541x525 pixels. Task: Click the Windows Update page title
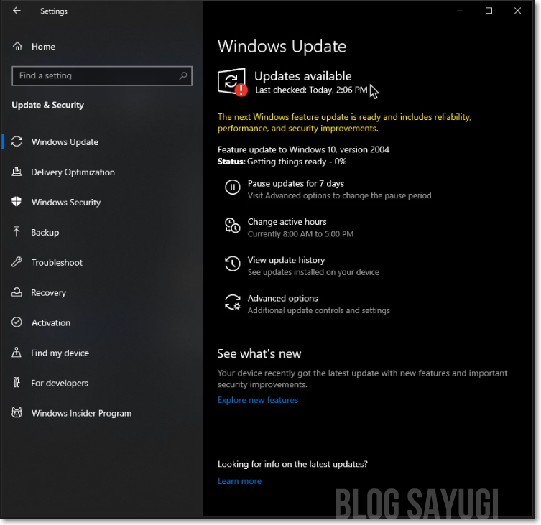(x=282, y=46)
